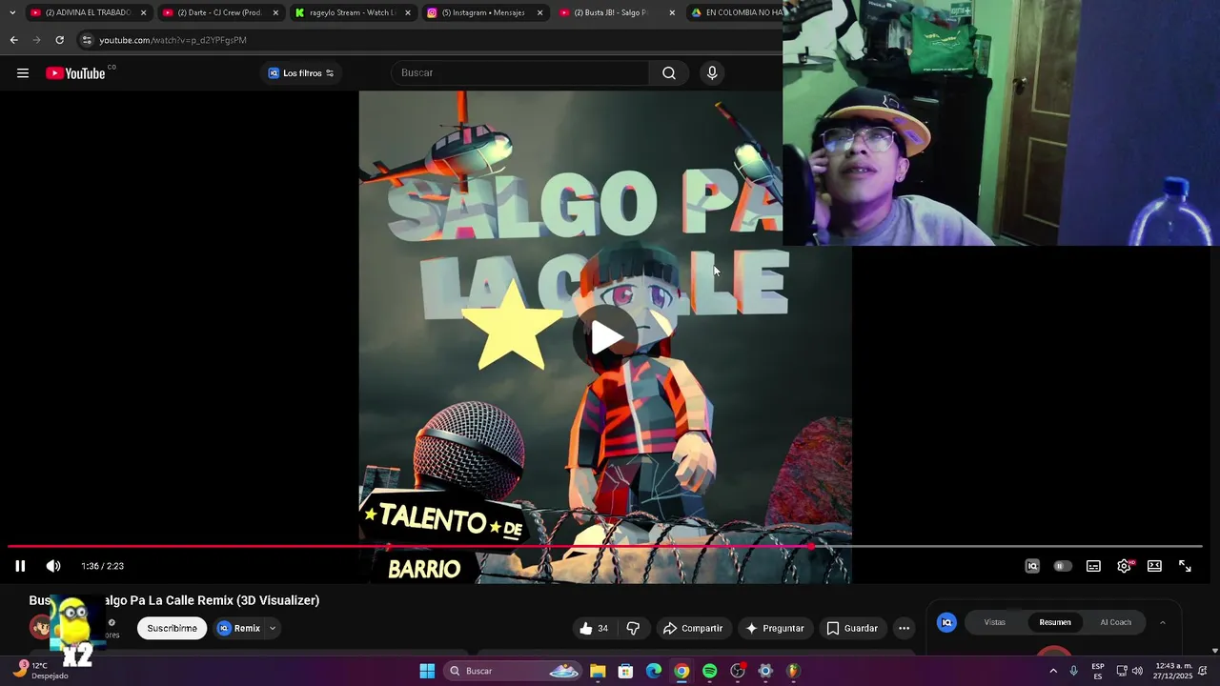This screenshot has height=686, width=1220.
Task: Dislike the video with thumbs down
Action: point(633,628)
